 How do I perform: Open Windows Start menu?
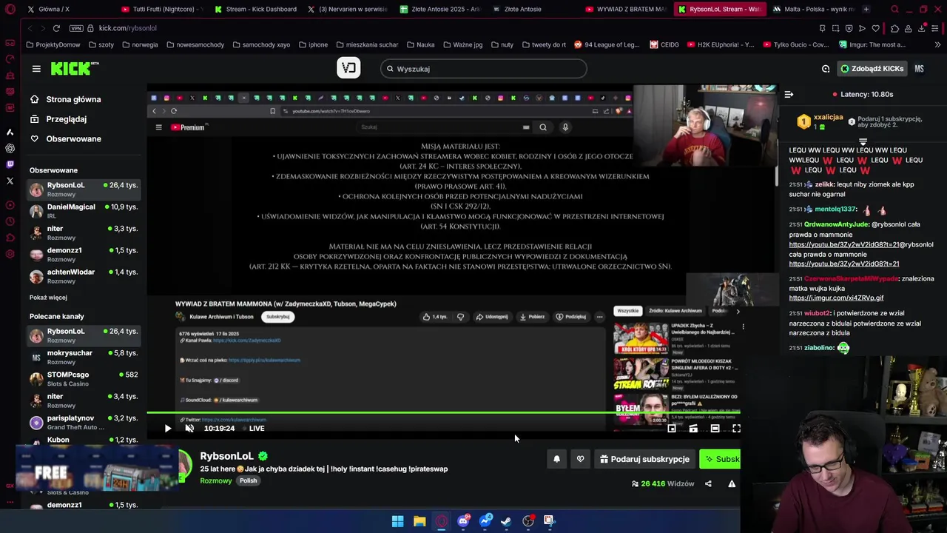(x=397, y=521)
